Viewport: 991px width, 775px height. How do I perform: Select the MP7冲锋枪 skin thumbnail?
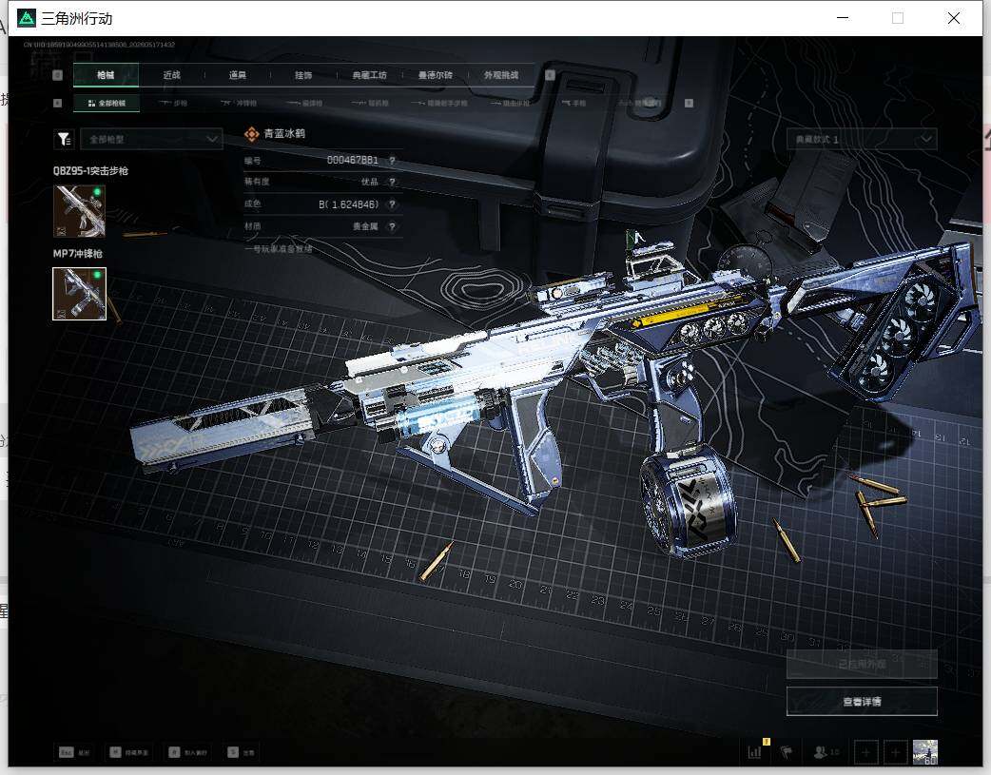pos(79,294)
